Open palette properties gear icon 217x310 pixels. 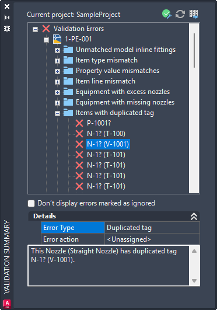pos(7,29)
